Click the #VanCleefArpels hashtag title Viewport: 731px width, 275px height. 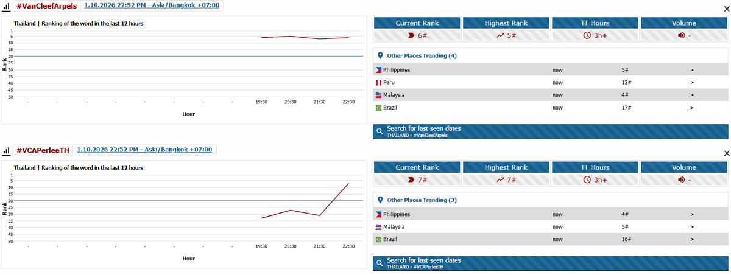click(x=46, y=6)
